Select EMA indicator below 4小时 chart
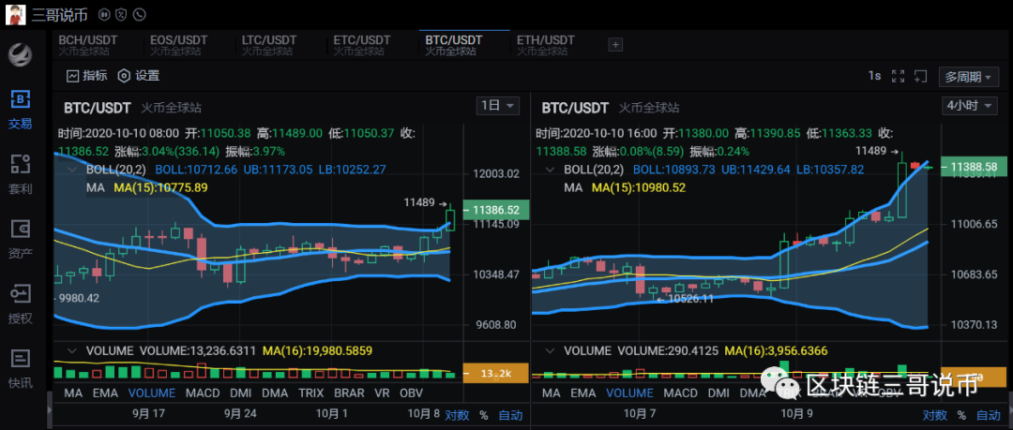1013x430 pixels. [x=583, y=393]
